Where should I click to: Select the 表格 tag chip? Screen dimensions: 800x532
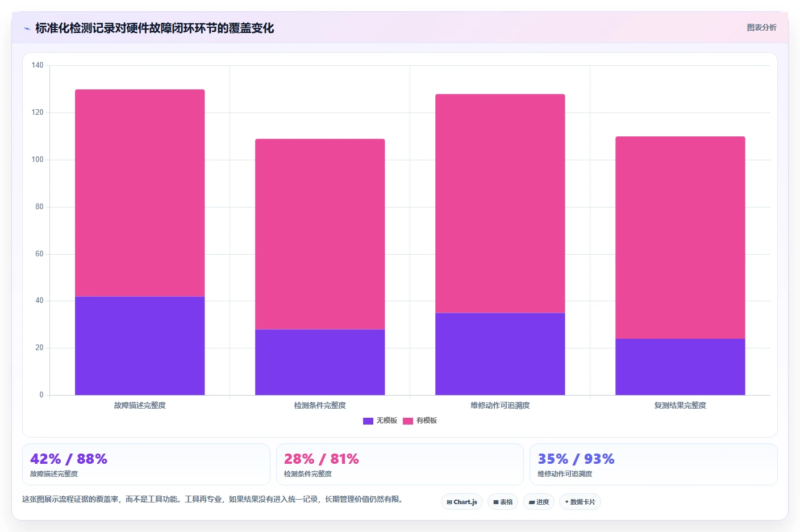pyautogui.click(x=503, y=502)
